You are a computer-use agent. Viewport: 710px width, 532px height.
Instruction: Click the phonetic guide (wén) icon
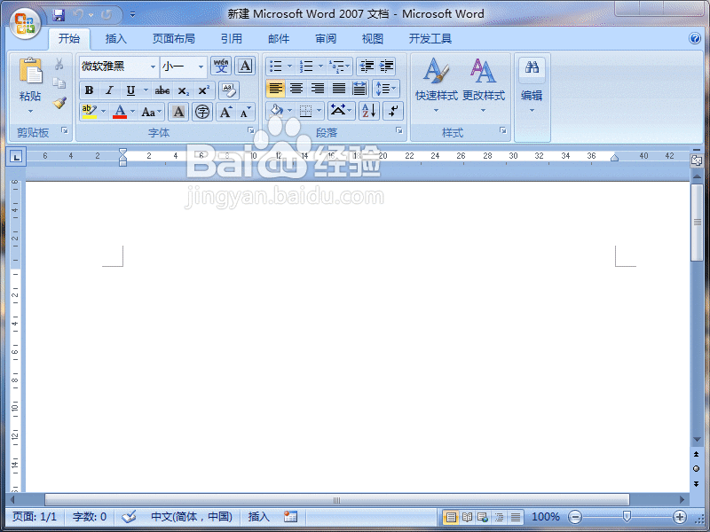pos(221,66)
